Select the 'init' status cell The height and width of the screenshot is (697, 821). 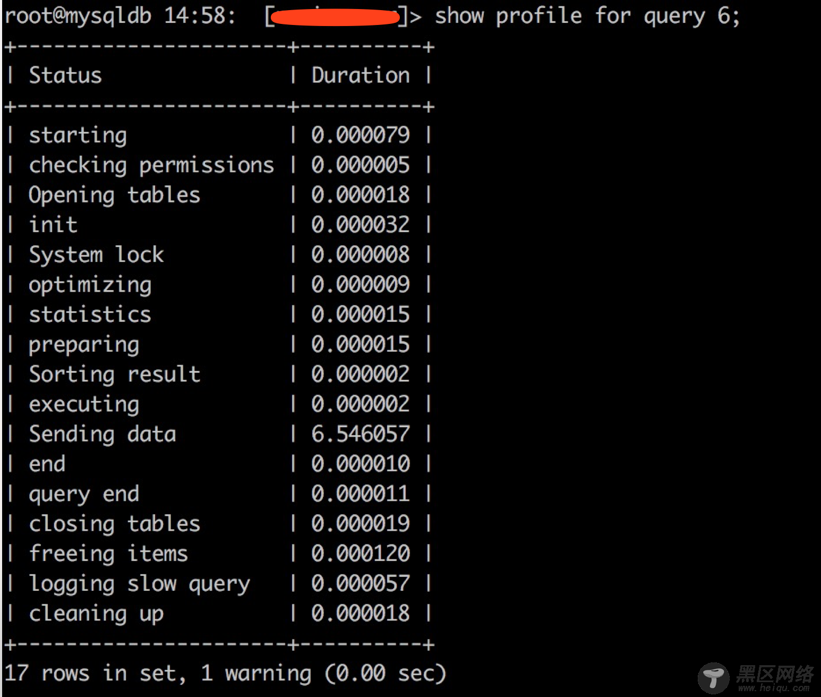(53, 225)
